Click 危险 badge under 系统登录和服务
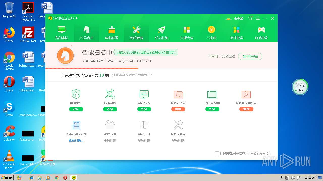Viewport: 323px width, 181px height. (246, 109)
